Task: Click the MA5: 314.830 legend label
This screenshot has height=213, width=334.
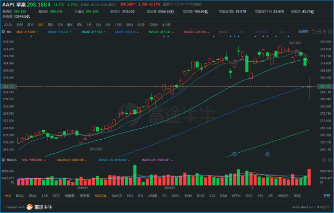Action: [26, 32]
